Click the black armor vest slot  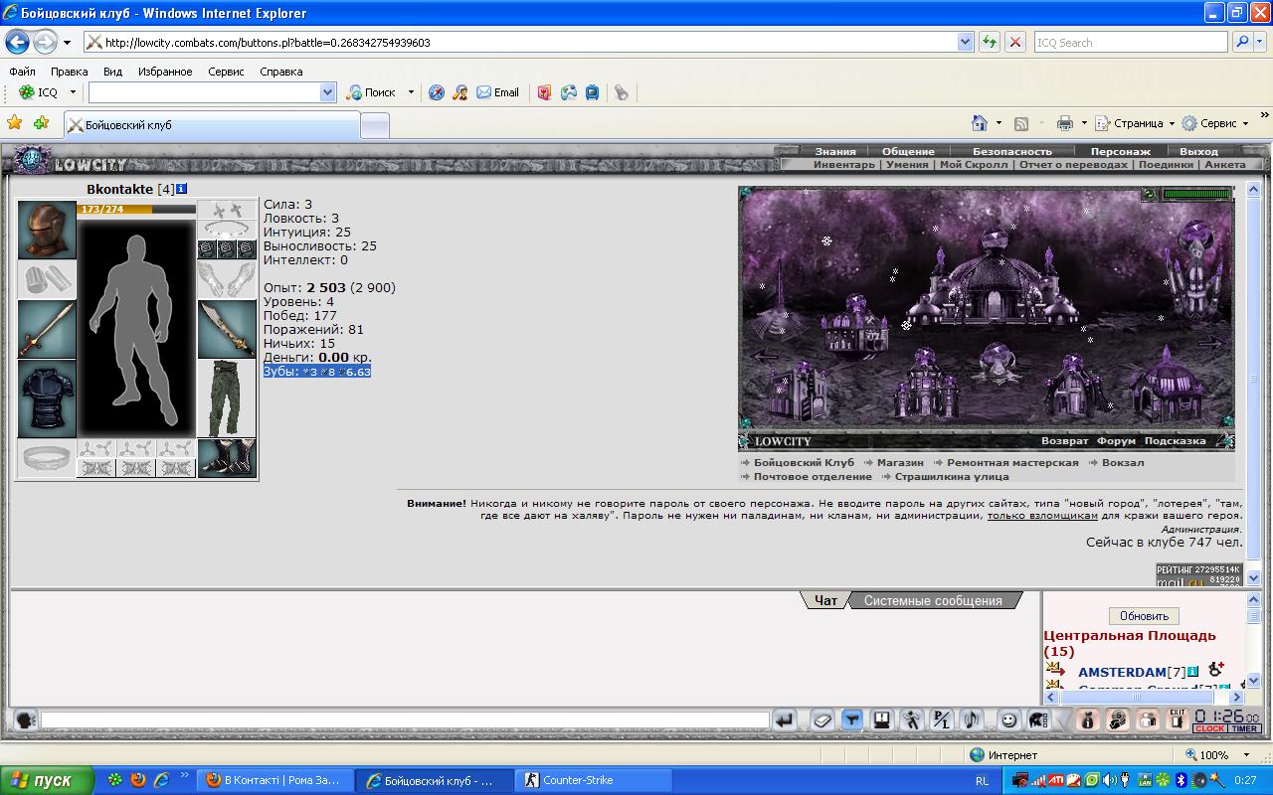point(47,398)
